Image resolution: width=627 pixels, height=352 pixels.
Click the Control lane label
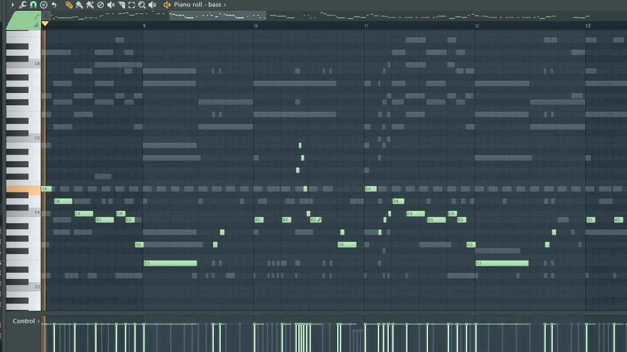24,321
